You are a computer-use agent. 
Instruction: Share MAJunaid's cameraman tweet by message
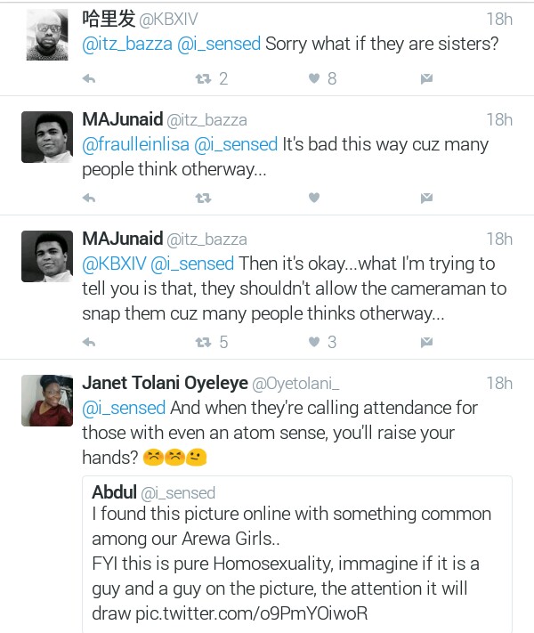pyautogui.click(x=426, y=342)
